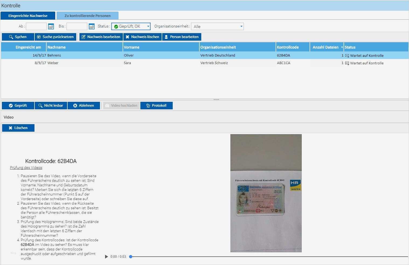Seek using the video progress slider handle
The image size is (409, 265).
point(131,257)
